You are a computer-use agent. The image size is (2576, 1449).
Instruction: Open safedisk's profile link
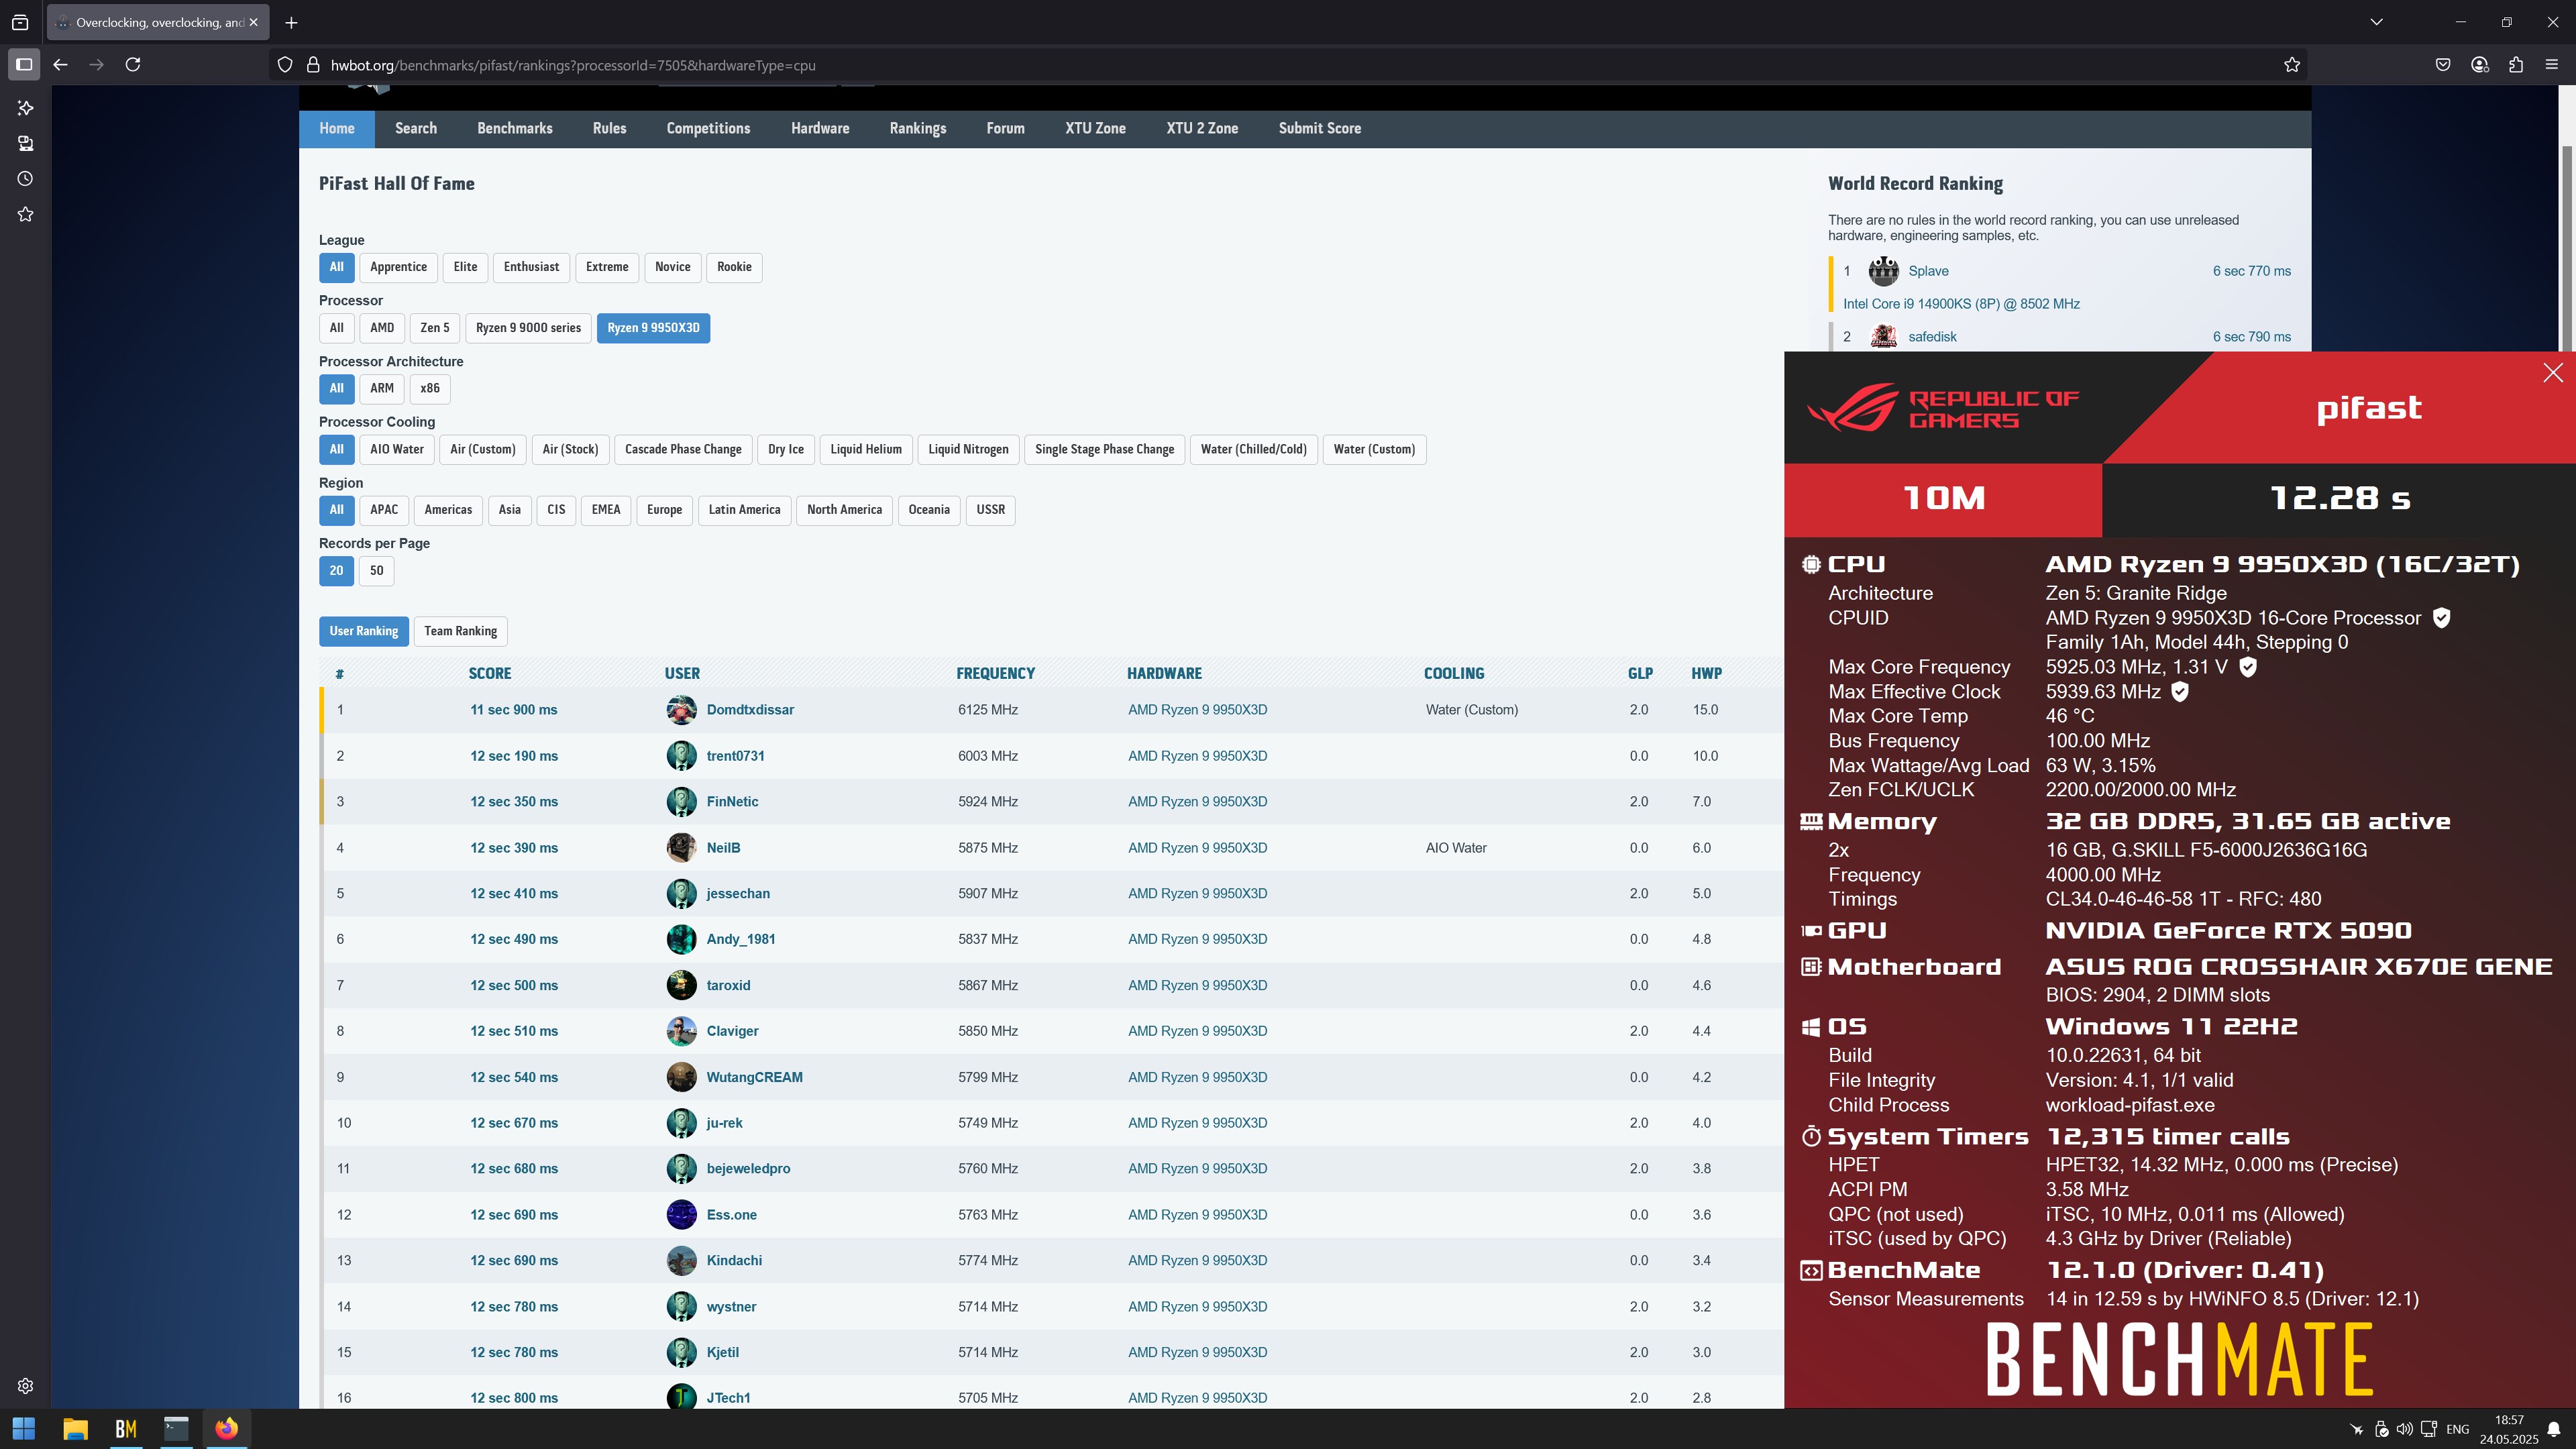(1932, 337)
